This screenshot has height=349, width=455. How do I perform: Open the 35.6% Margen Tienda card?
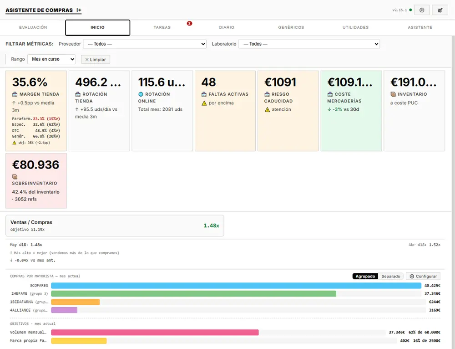click(36, 111)
